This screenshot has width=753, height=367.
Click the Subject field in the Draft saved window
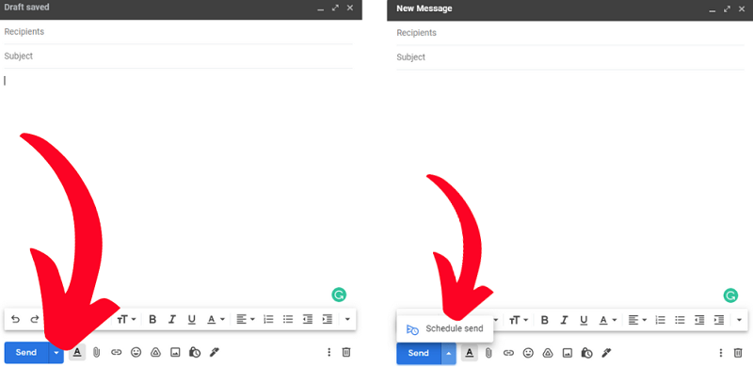pyautogui.click(x=178, y=56)
